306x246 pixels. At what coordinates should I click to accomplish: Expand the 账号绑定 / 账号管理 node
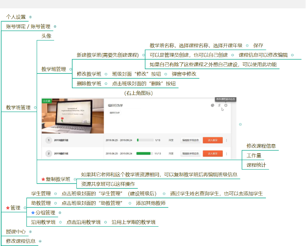click(55, 26)
